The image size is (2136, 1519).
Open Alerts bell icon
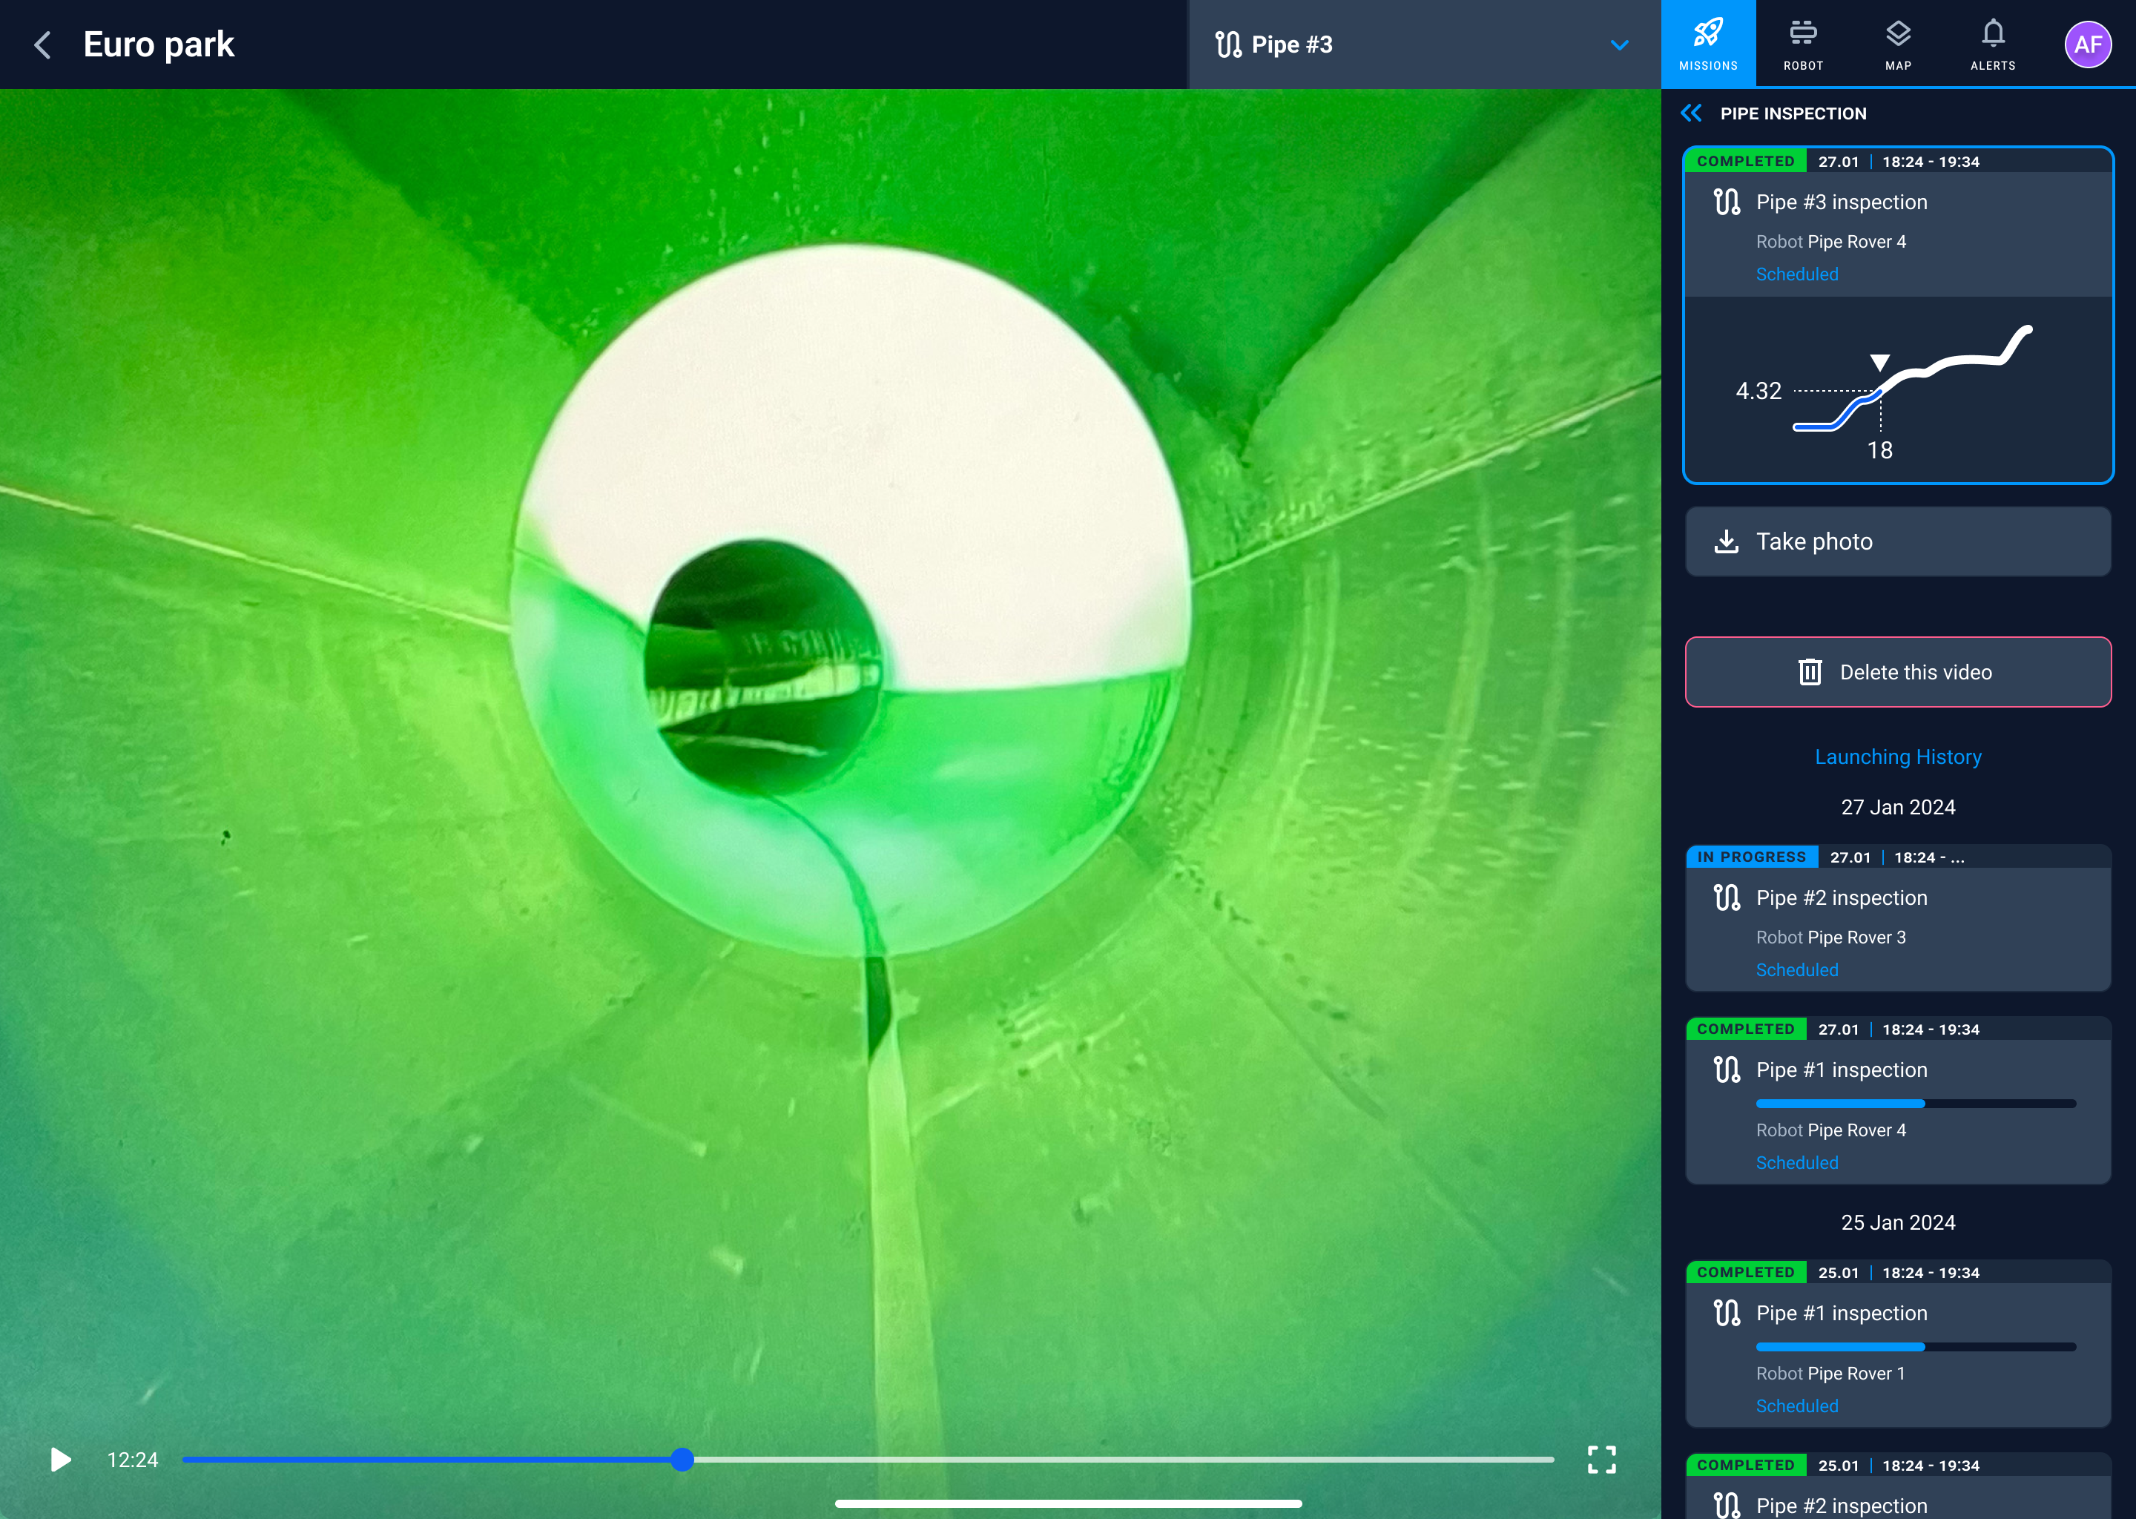pos(1993,44)
